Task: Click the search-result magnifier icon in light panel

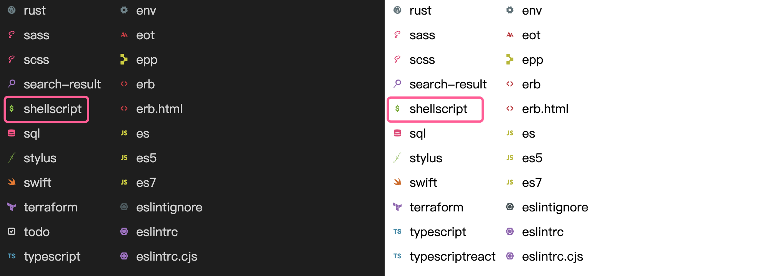Action: [x=397, y=83]
